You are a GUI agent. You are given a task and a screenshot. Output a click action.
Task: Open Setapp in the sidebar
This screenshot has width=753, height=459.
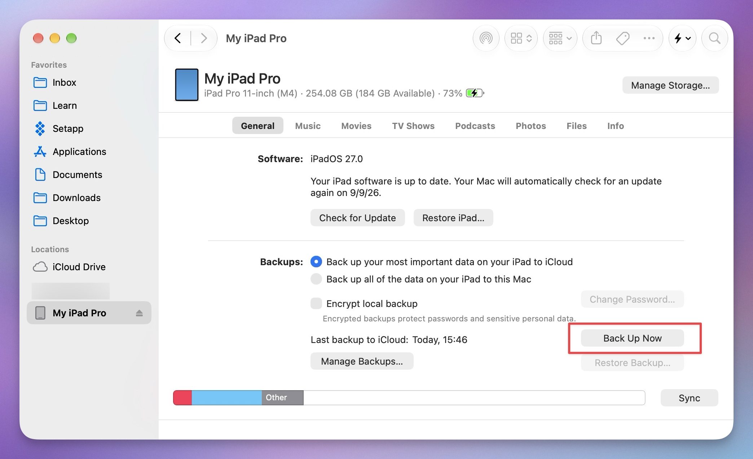(89, 129)
